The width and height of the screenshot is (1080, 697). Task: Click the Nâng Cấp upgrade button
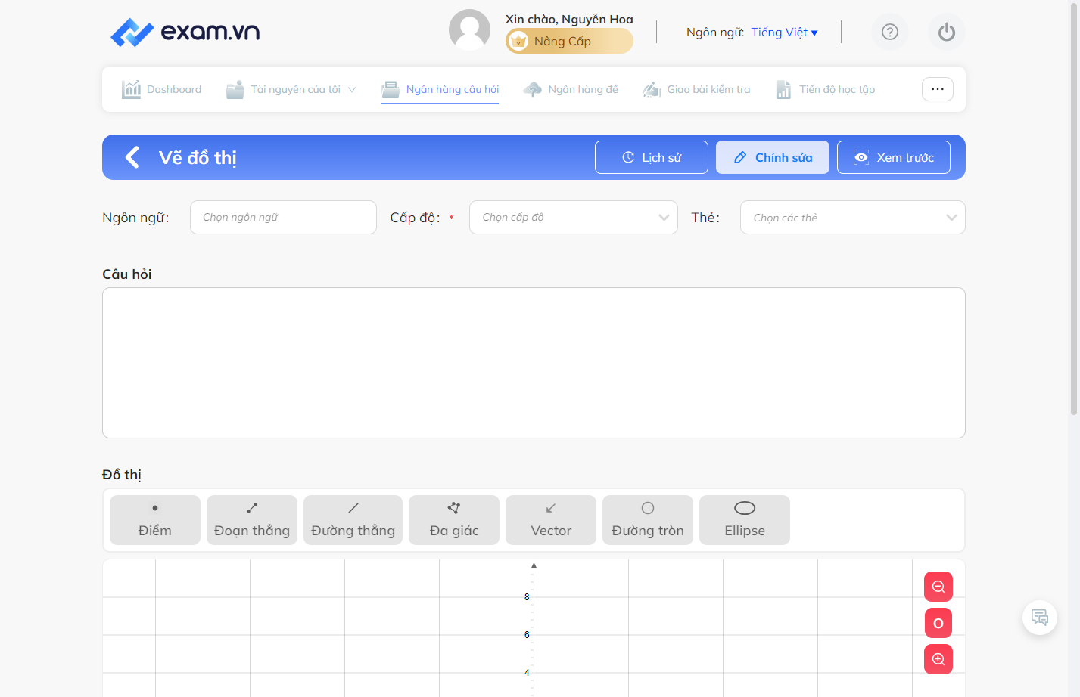(x=569, y=41)
